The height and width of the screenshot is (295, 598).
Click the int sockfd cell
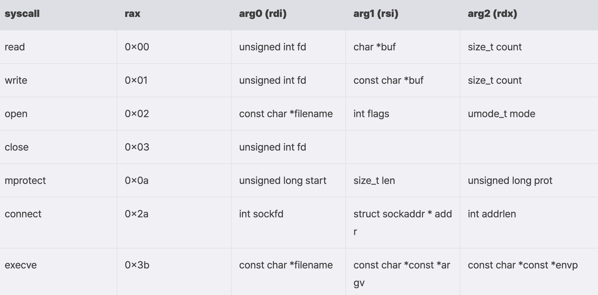(261, 214)
